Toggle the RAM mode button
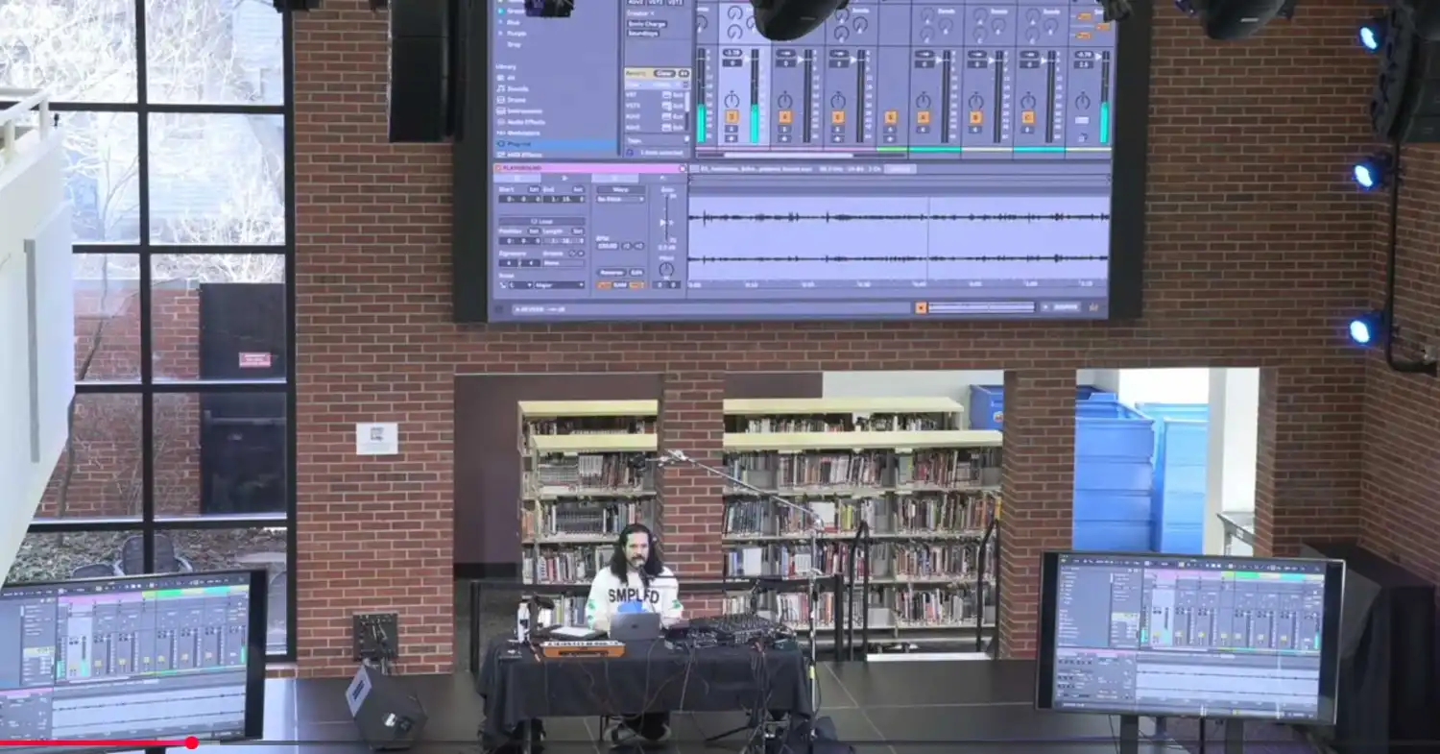Screen dimensions: 1440x754 (619, 284)
